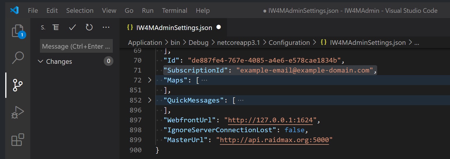Click netcoreapp3.1 in the breadcrumb
The width and height of the screenshot is (450, 159).
coord(238,43)
